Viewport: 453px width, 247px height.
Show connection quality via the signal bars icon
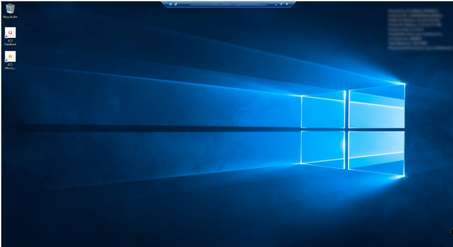175,4
